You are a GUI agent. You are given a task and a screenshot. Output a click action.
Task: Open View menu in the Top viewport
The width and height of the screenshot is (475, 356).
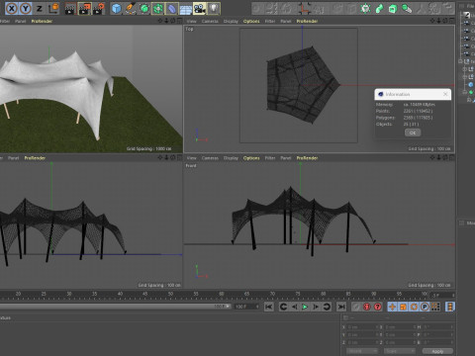[x=191, y=21]
